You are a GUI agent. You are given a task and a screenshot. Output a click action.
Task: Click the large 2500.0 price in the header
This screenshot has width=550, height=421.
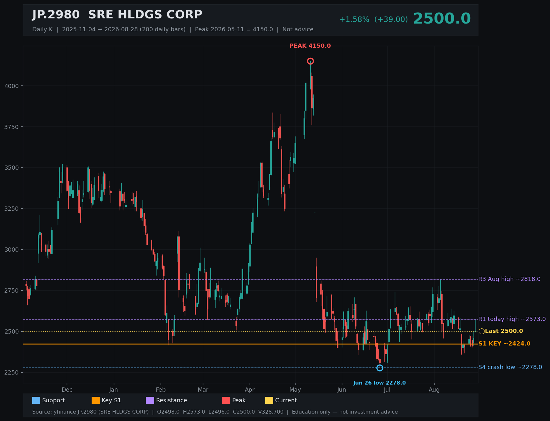(442, 19)
